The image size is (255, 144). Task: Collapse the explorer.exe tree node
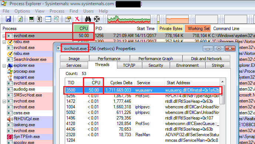tap(4, 66)
